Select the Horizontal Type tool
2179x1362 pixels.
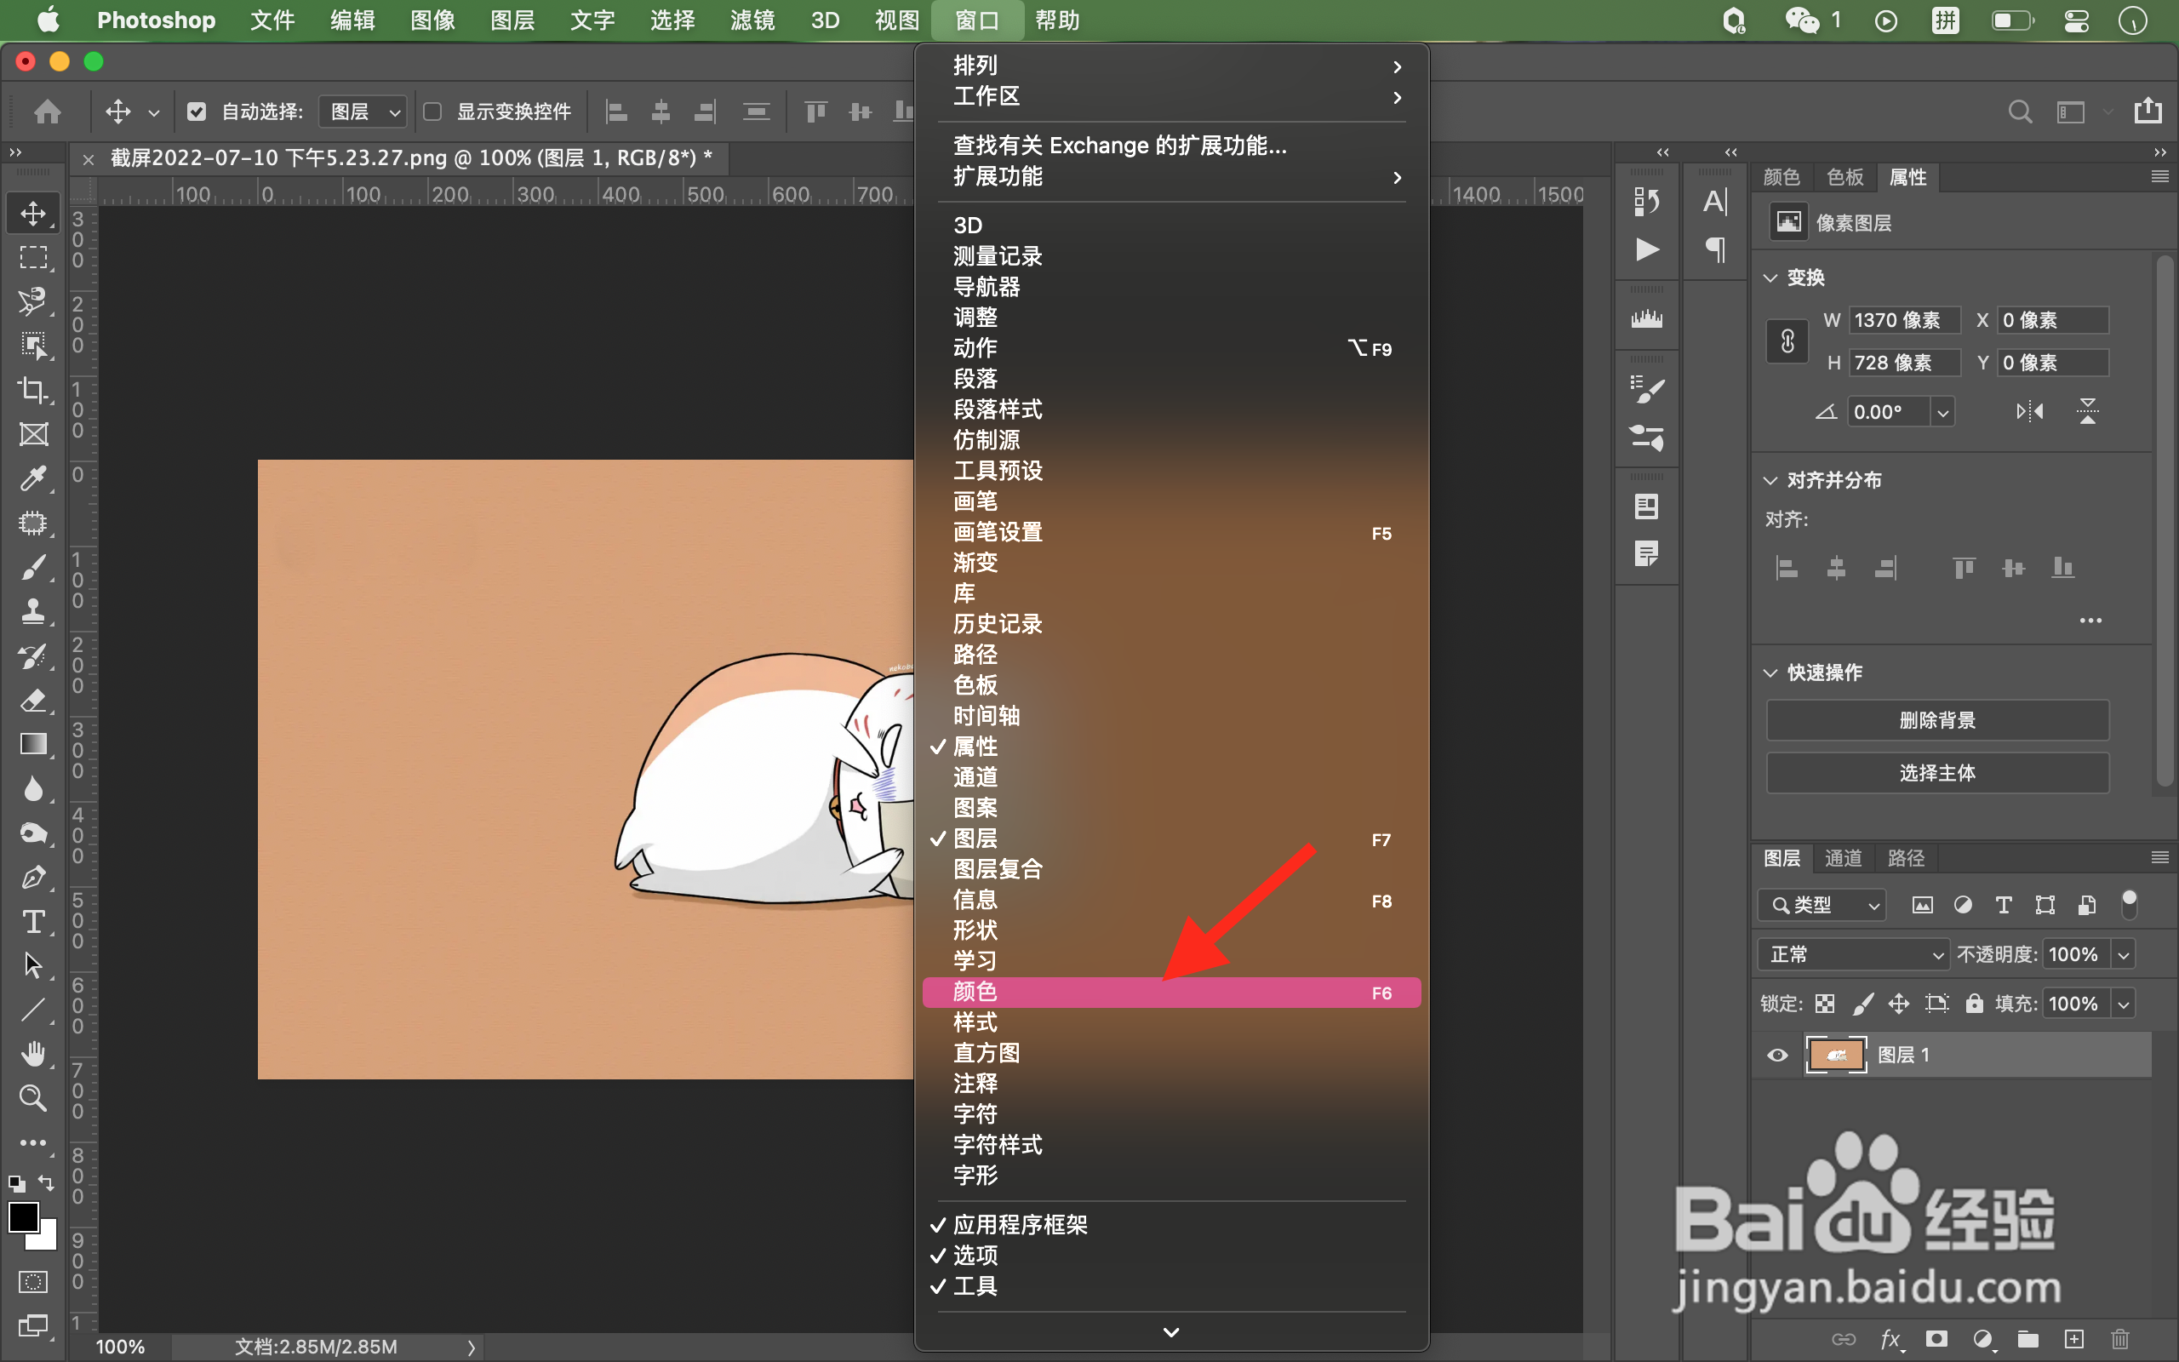pos(33,922)
